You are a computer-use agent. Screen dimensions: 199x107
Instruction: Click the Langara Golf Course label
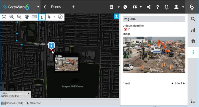coord(73,86)
